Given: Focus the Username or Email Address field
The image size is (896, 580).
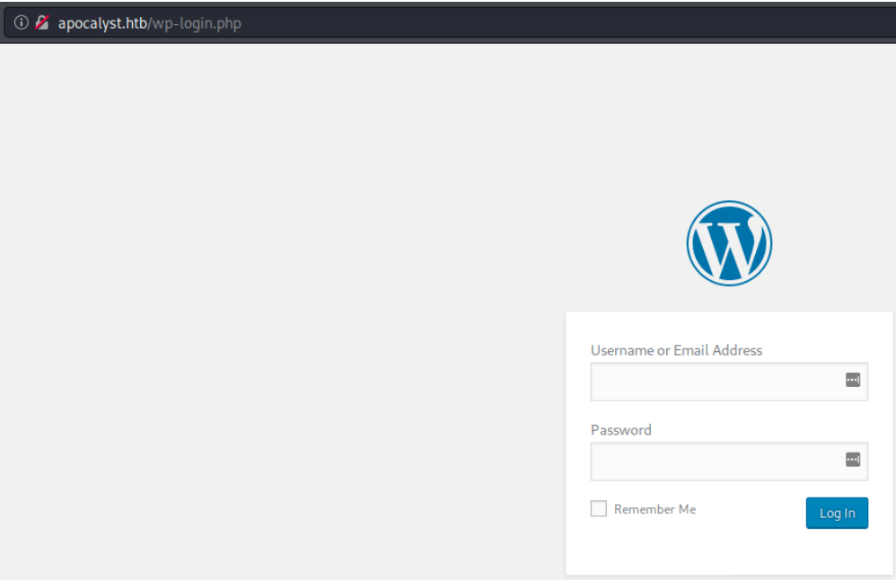Looking at the screenshot, I should pos(729,382).
